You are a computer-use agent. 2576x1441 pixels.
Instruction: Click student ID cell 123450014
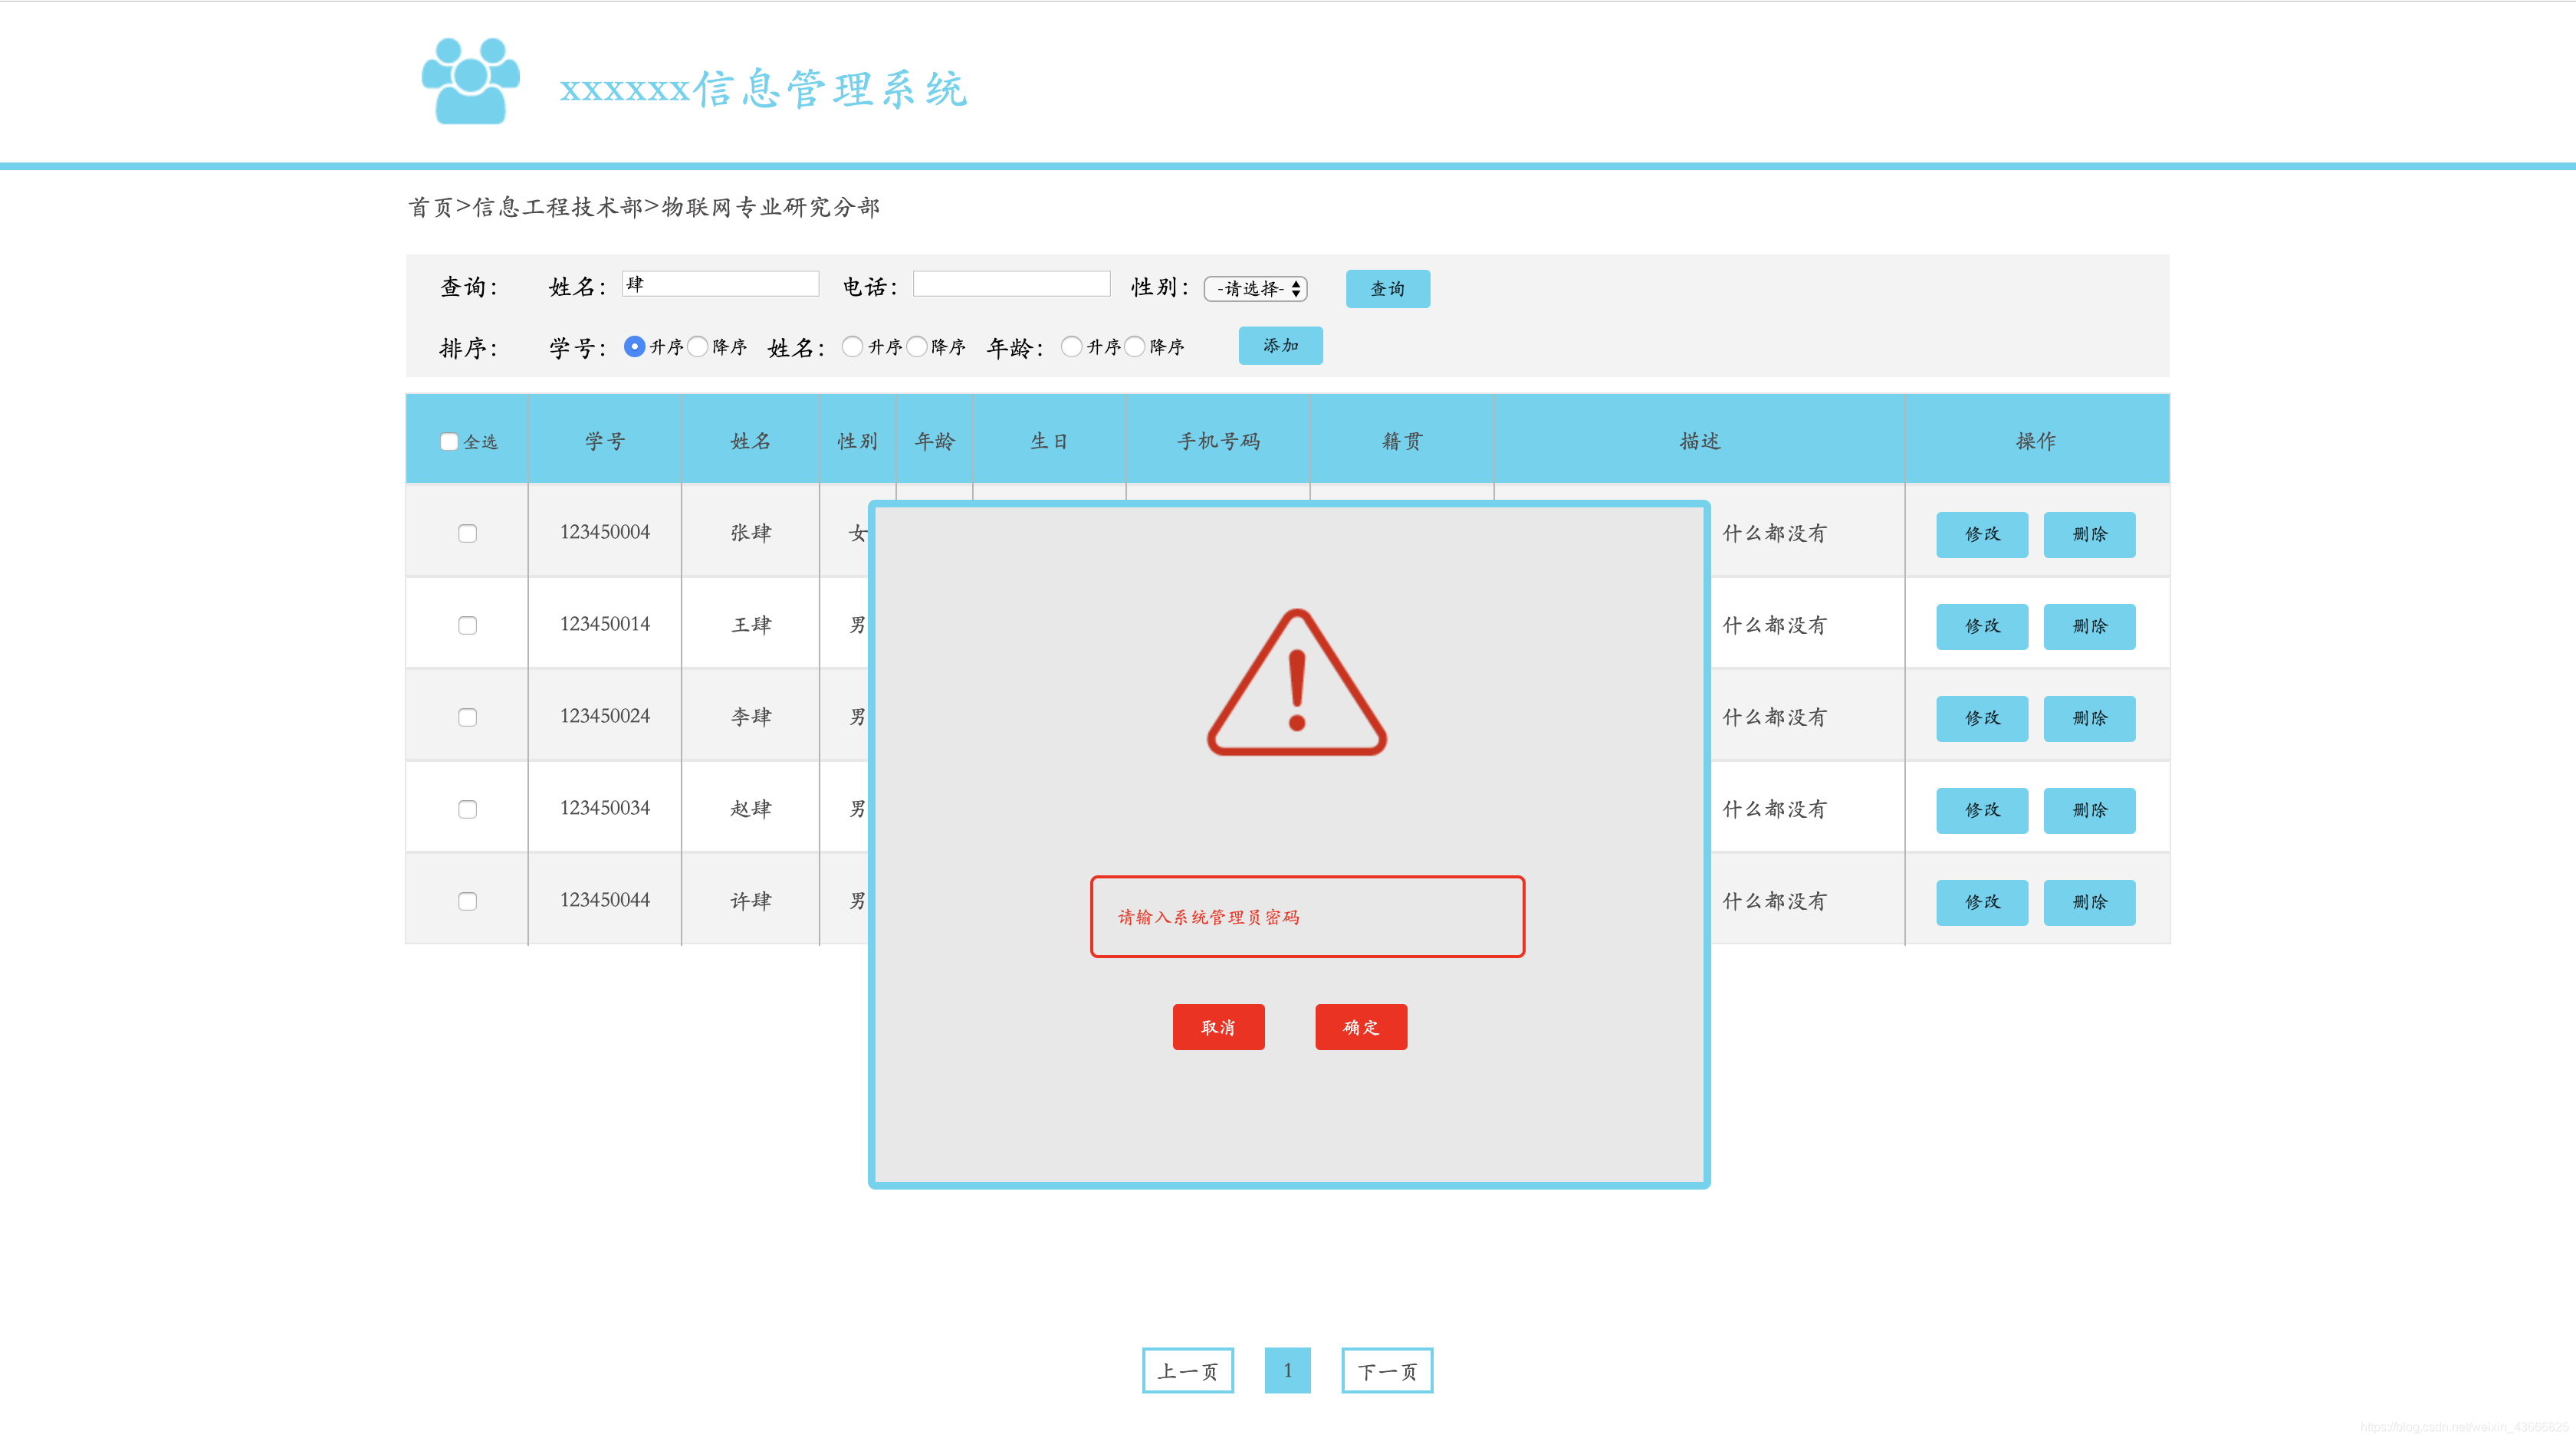pyautogui.click(x=605, y=624)
